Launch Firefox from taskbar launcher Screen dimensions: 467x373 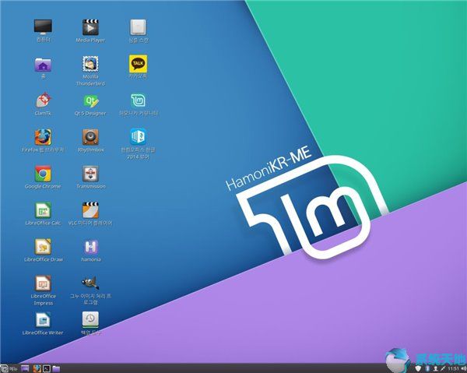[x=37, y=369]
